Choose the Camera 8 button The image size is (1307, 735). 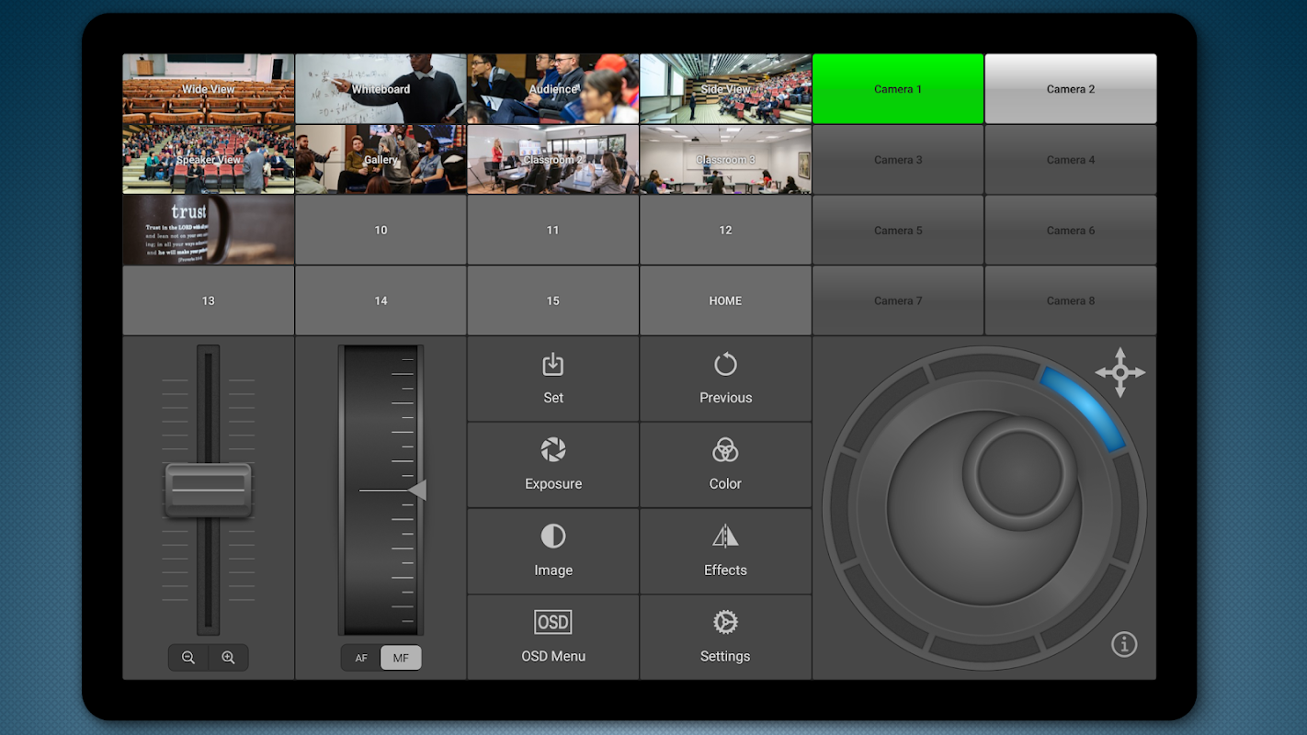tap(1071, 300)
